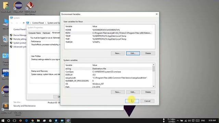Select the HOME user variable row
Image resolution: width=219 pixels, height=123 pixels.
tap(108, 30)
